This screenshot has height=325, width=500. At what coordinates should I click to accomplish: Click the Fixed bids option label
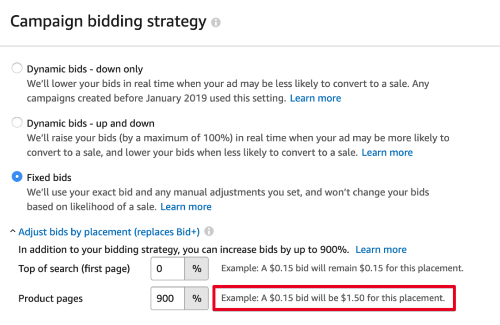point(49,178)
